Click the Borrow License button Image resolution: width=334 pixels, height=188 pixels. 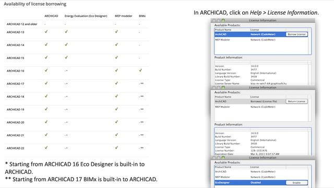click(x=296, y=34)
